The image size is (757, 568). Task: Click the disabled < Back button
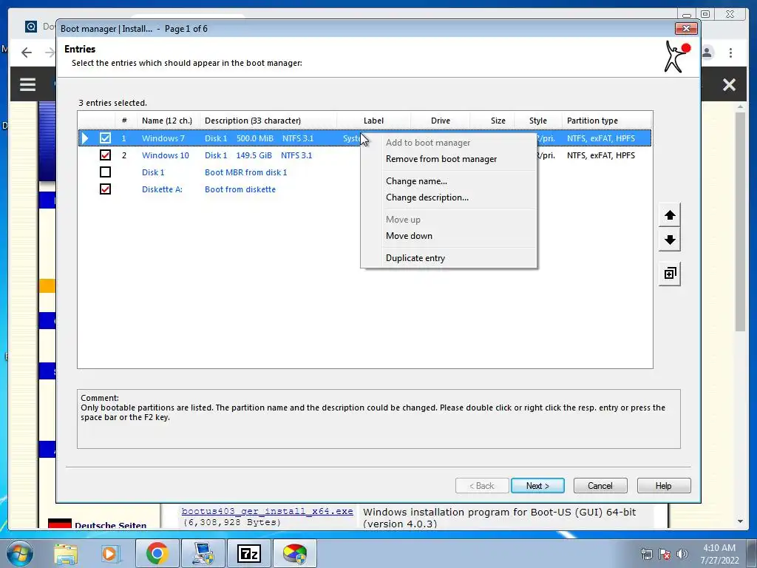482,486
